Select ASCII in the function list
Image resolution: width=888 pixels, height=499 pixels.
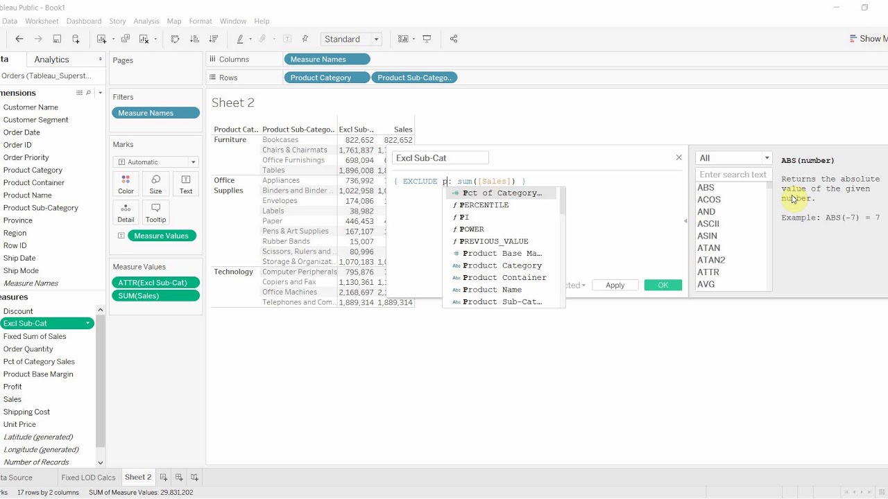708,224
